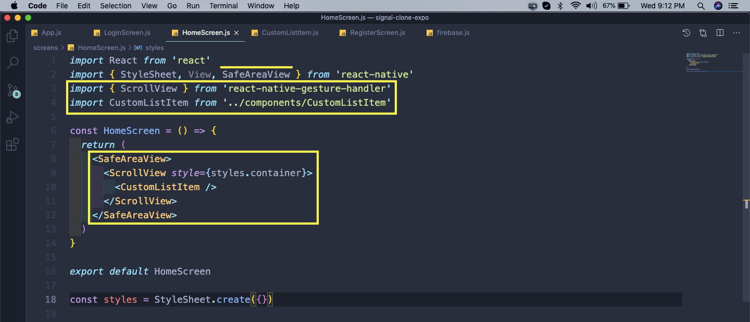
Task: Close the HomeScreen.js tab
Action: coord(236,33)
